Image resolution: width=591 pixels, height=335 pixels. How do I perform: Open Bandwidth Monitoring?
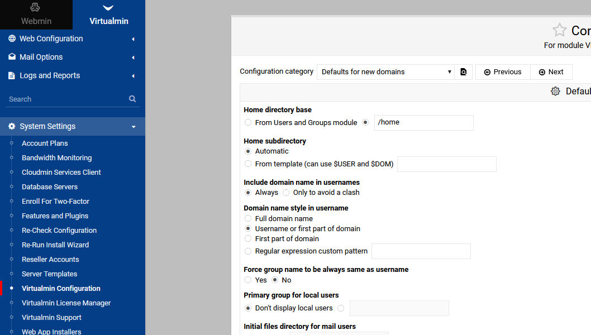[x=57, y=157]
